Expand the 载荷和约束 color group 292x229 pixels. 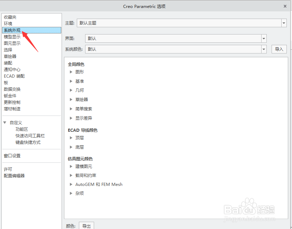[x=71, y=175]
